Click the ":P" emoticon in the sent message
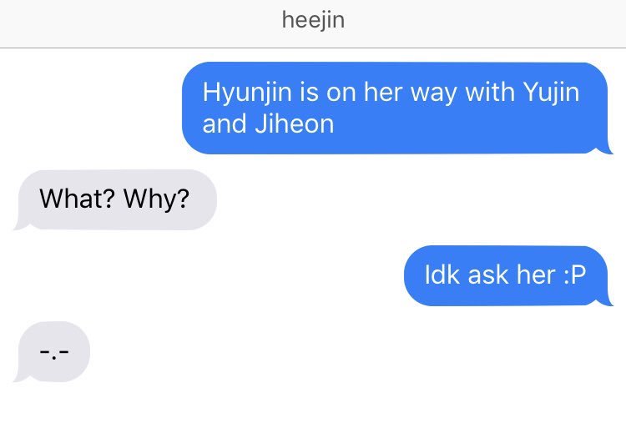 pyautogui.click(x=575, y=275)
